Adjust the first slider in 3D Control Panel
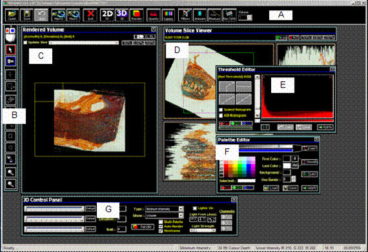This screenshot has width=368, height=252. pyautogui.click(x=54, y=208)
